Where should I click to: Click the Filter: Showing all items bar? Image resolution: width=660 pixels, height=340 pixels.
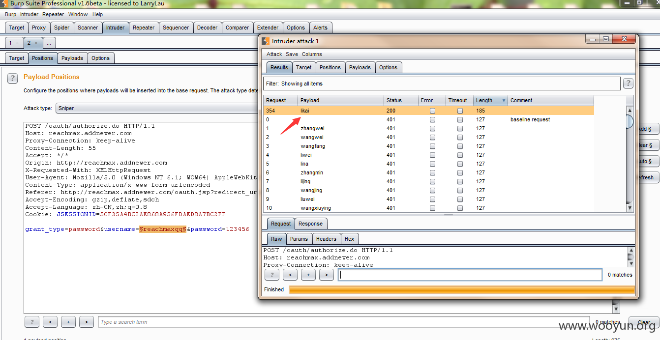click(x=442, y=84)
